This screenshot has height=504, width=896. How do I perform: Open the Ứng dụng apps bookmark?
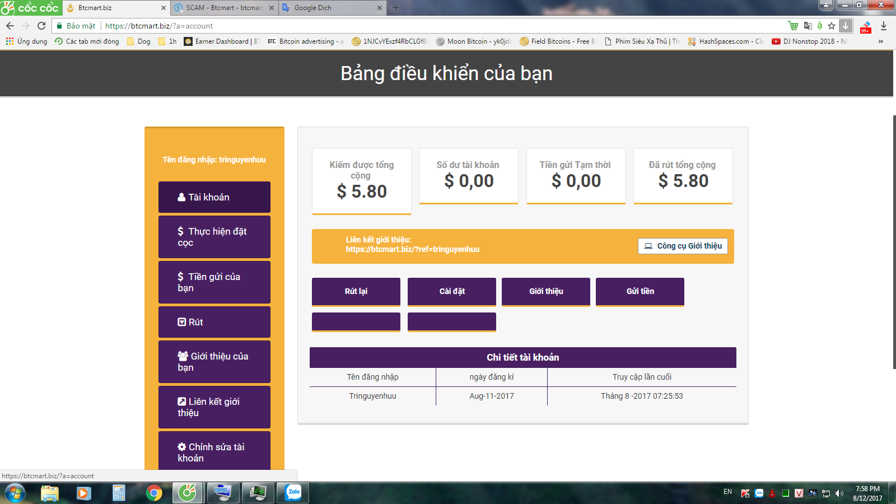tap(26, 41)
